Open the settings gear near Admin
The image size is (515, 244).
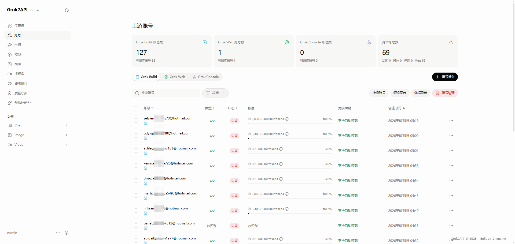[67, 233]
